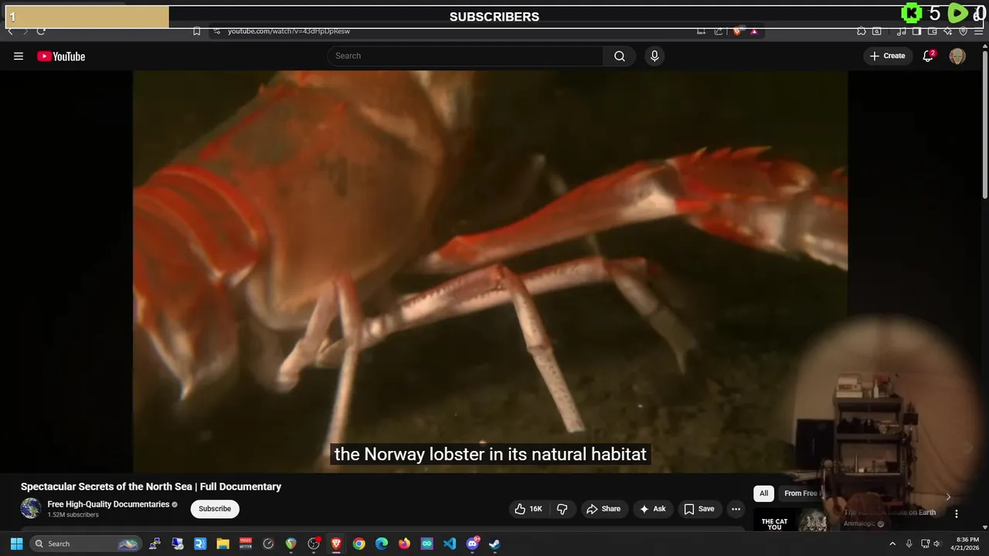The height and width of the screenshot is (556, 989).
Task: Open Voicemeeter from taskbar
Action: click(246, 544)
